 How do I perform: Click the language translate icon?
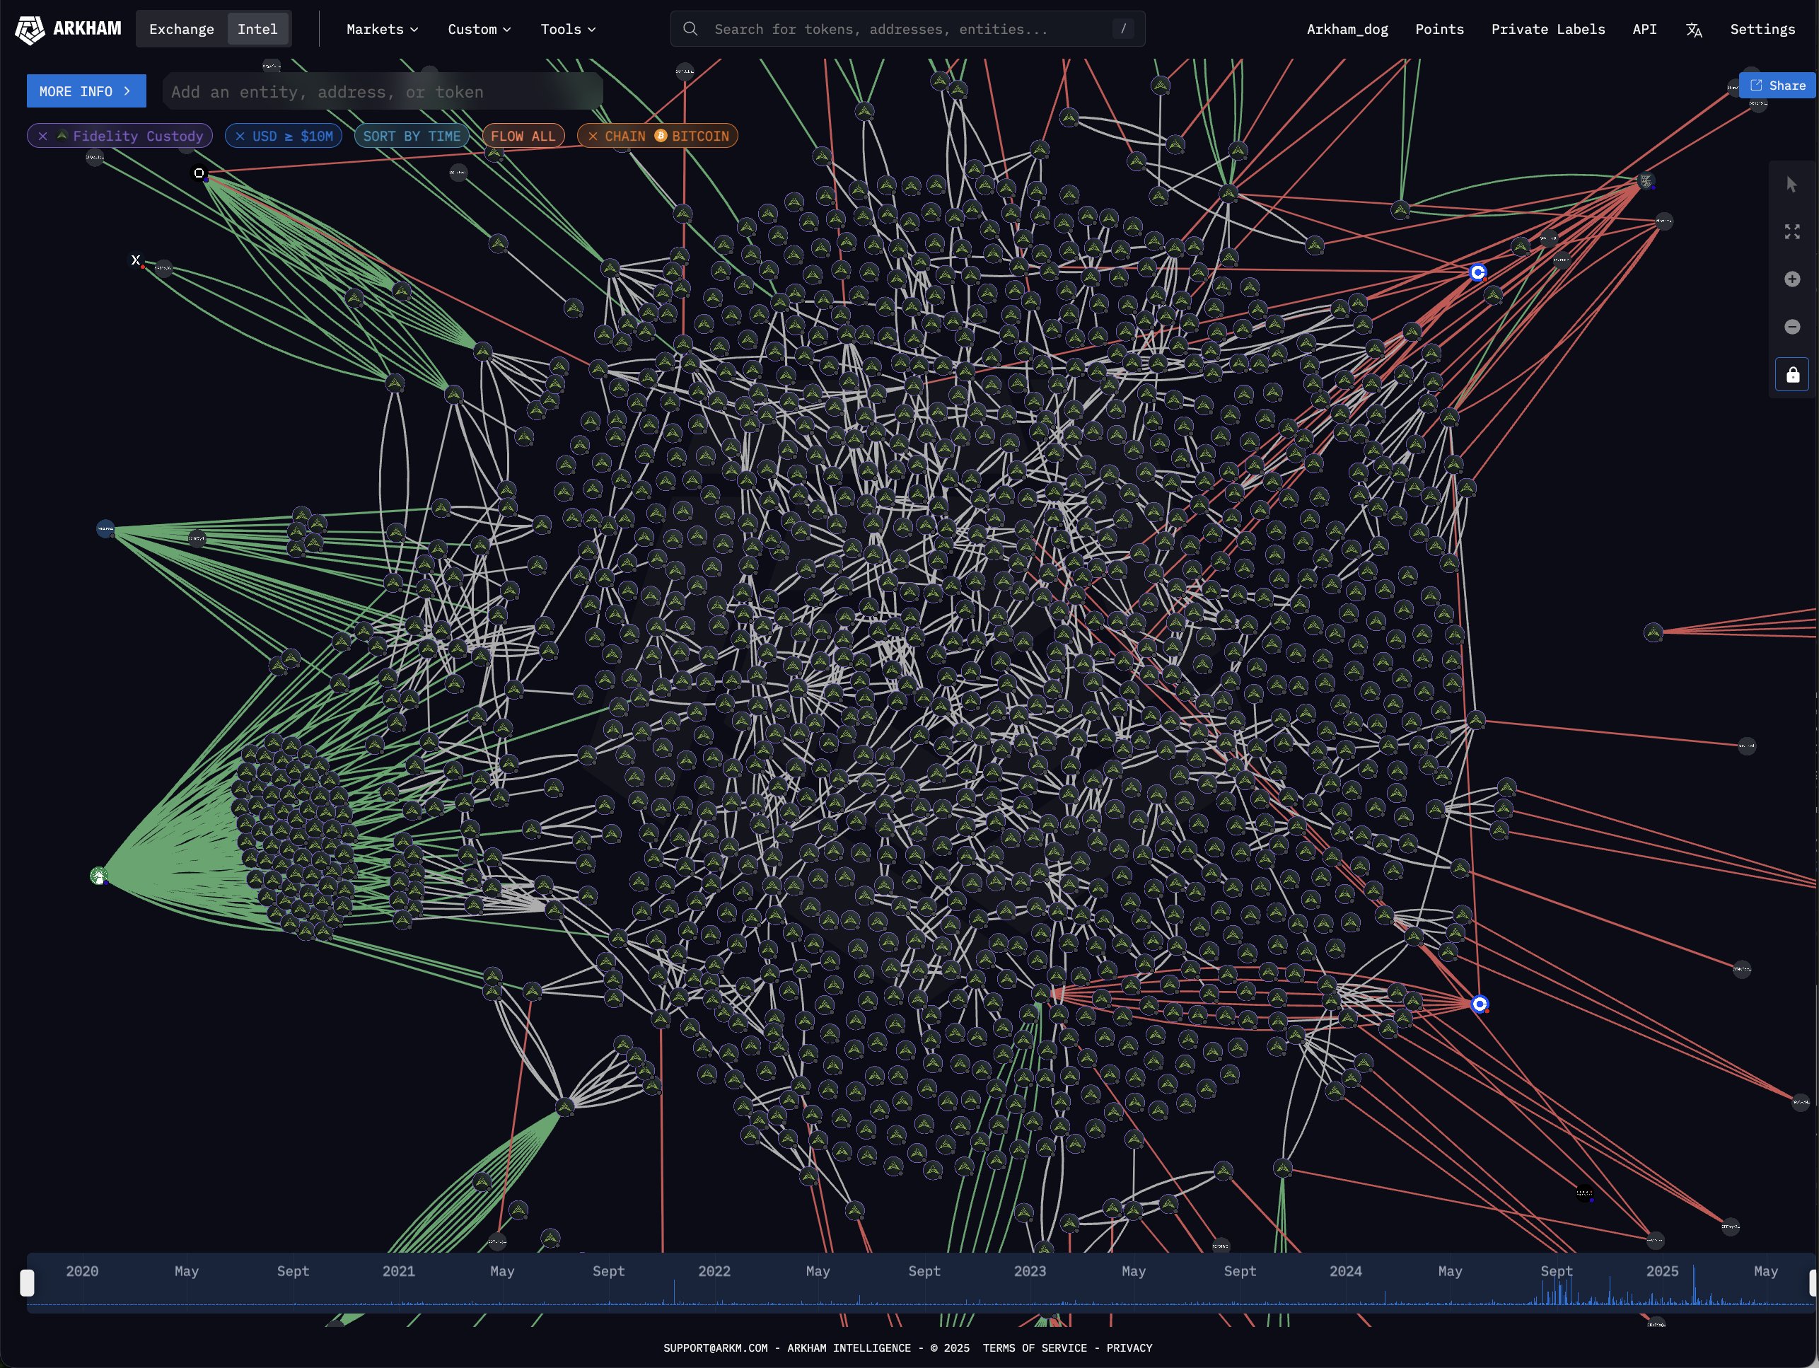1693,30
